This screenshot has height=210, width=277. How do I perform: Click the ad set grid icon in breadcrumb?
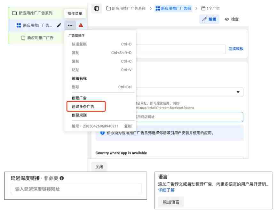158,9
